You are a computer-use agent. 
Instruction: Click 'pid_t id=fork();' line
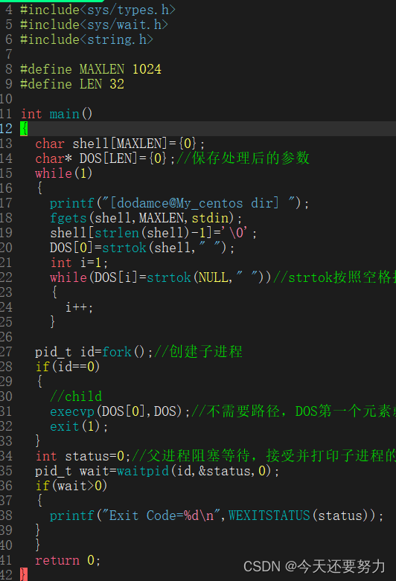[x=94, y=352]
